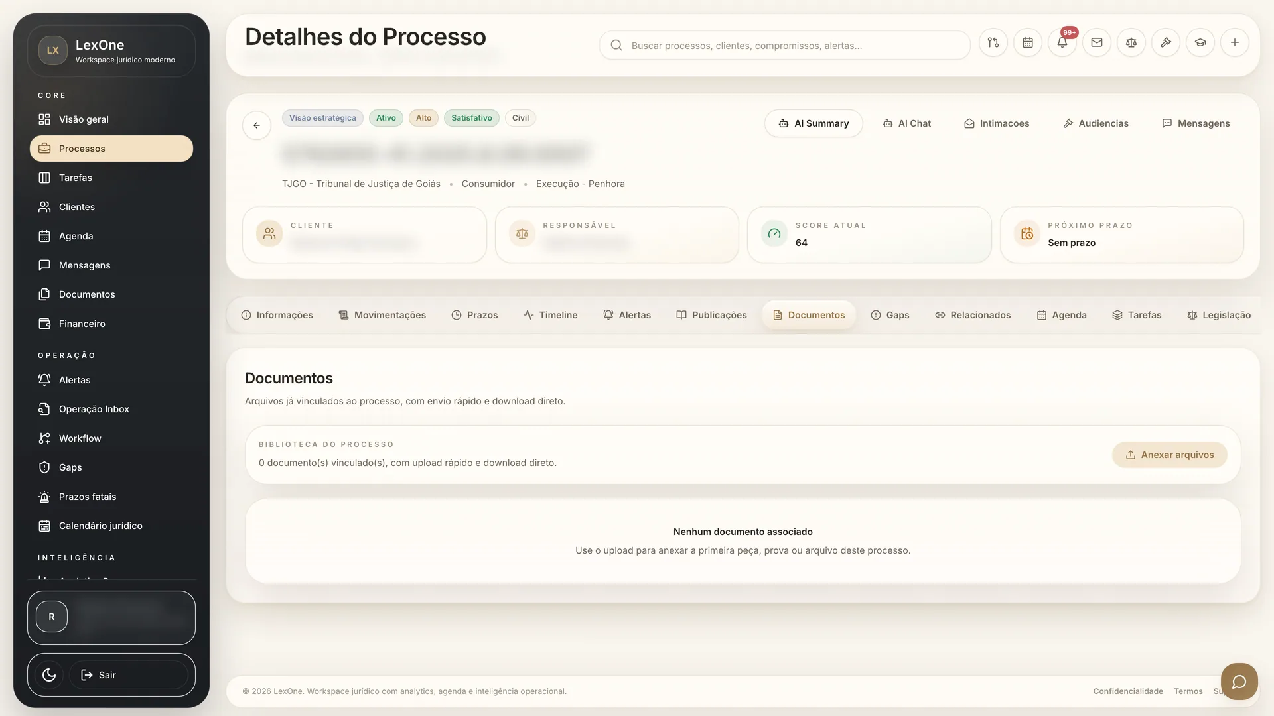Click the Próximo Prazo calendar icon

coord(1027,233)
